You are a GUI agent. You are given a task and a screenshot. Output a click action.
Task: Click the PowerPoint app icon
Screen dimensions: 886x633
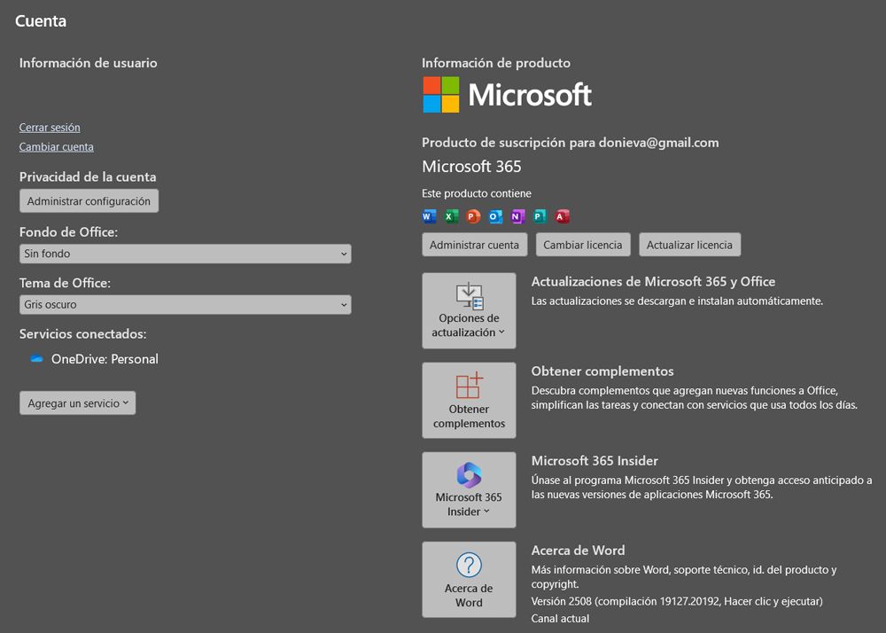click(x=471, y=215)
